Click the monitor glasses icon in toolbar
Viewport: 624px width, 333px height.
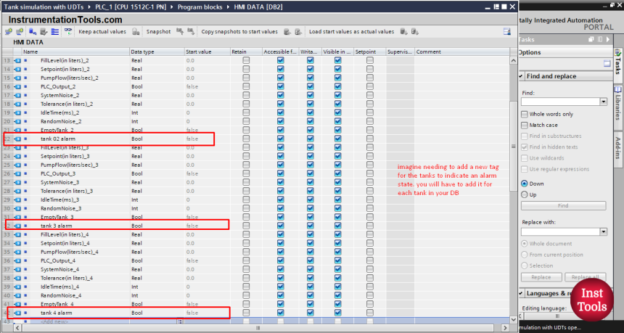(x=68, y=32)
